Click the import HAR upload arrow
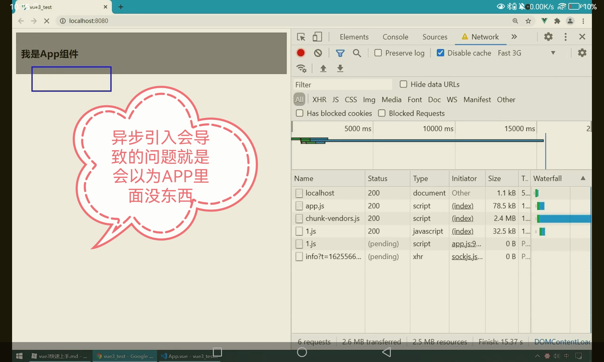The width and height of the screenshot is (604, 362). (x=323, y=68)
